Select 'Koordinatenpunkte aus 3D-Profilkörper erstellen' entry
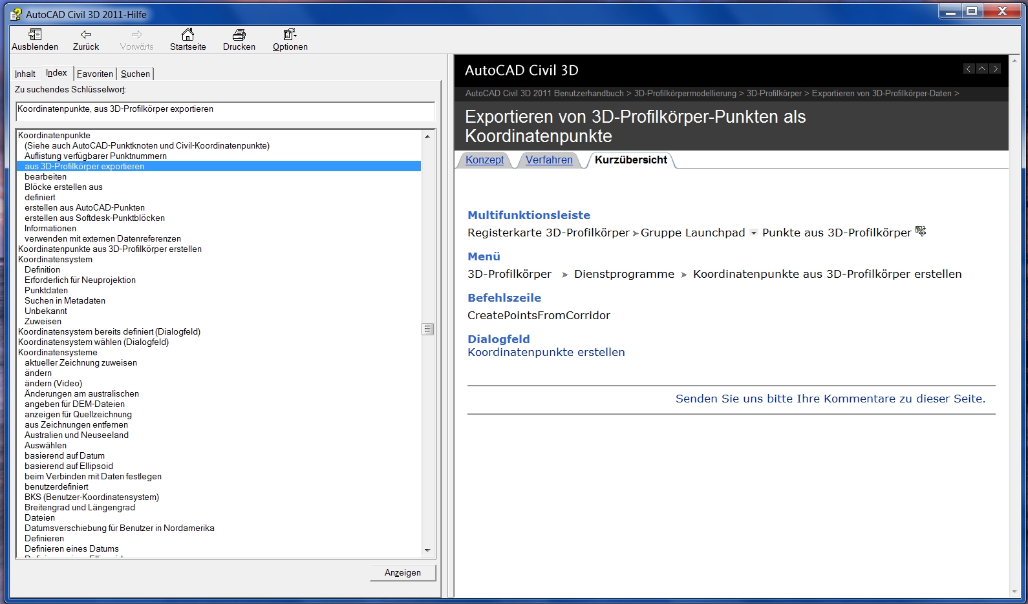The image size is (1028, 604). coord(110,249)
